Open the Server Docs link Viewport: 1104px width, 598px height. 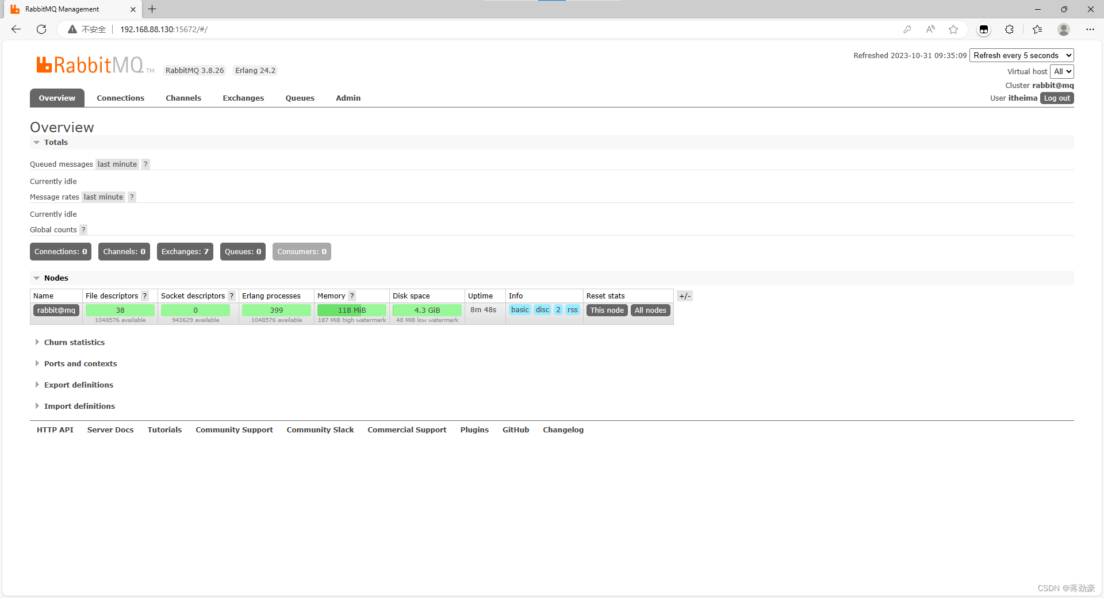tap(110, 430)
